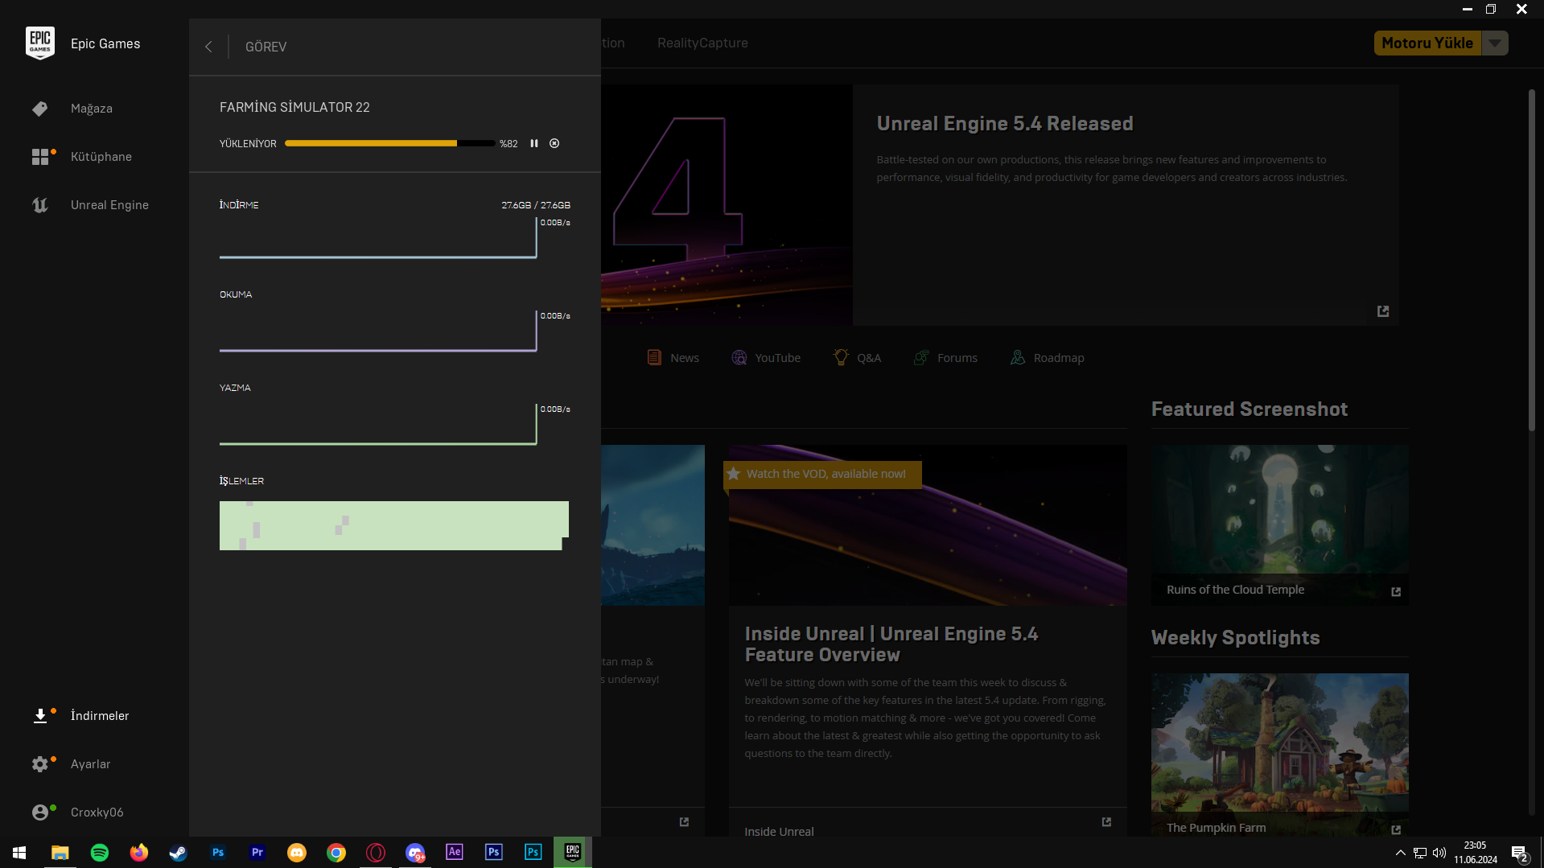The height and width of the screenshot is (868, 1544).
Task: Open Google Chrome from the taskbar
Action: pyautogui.click(x=336, y=853)
